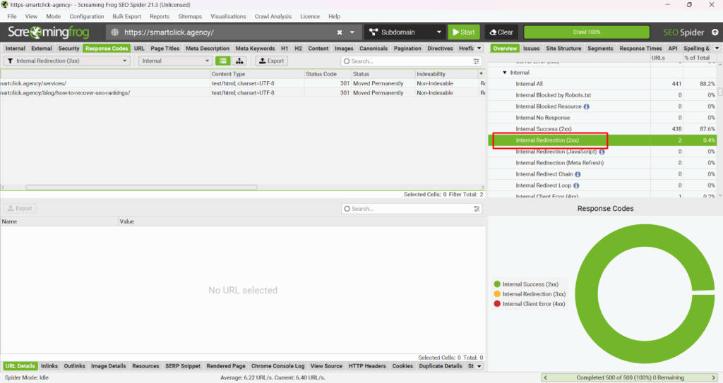
Task: Switch to the Response Times tab
Action: (x=640, y=49)
